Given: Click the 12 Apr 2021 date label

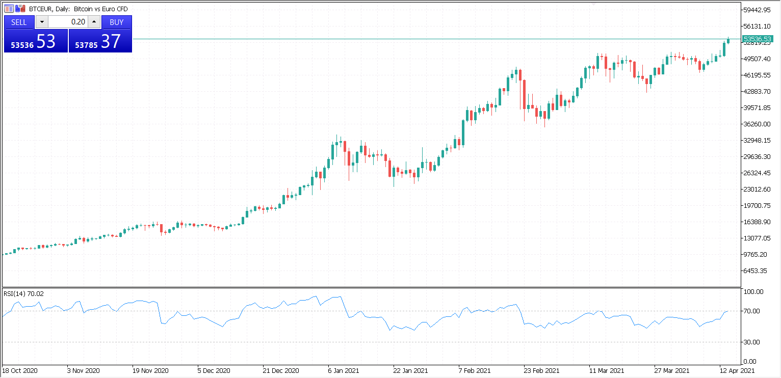Looking at the screenshot, I should pos(737,370).
